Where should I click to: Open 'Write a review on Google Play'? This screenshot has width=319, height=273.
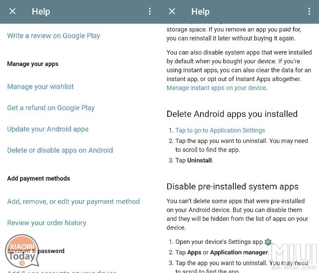pyautogui.click(x=53, y=36)
